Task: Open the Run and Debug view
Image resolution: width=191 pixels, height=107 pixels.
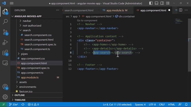Action: tap(5, 42)
